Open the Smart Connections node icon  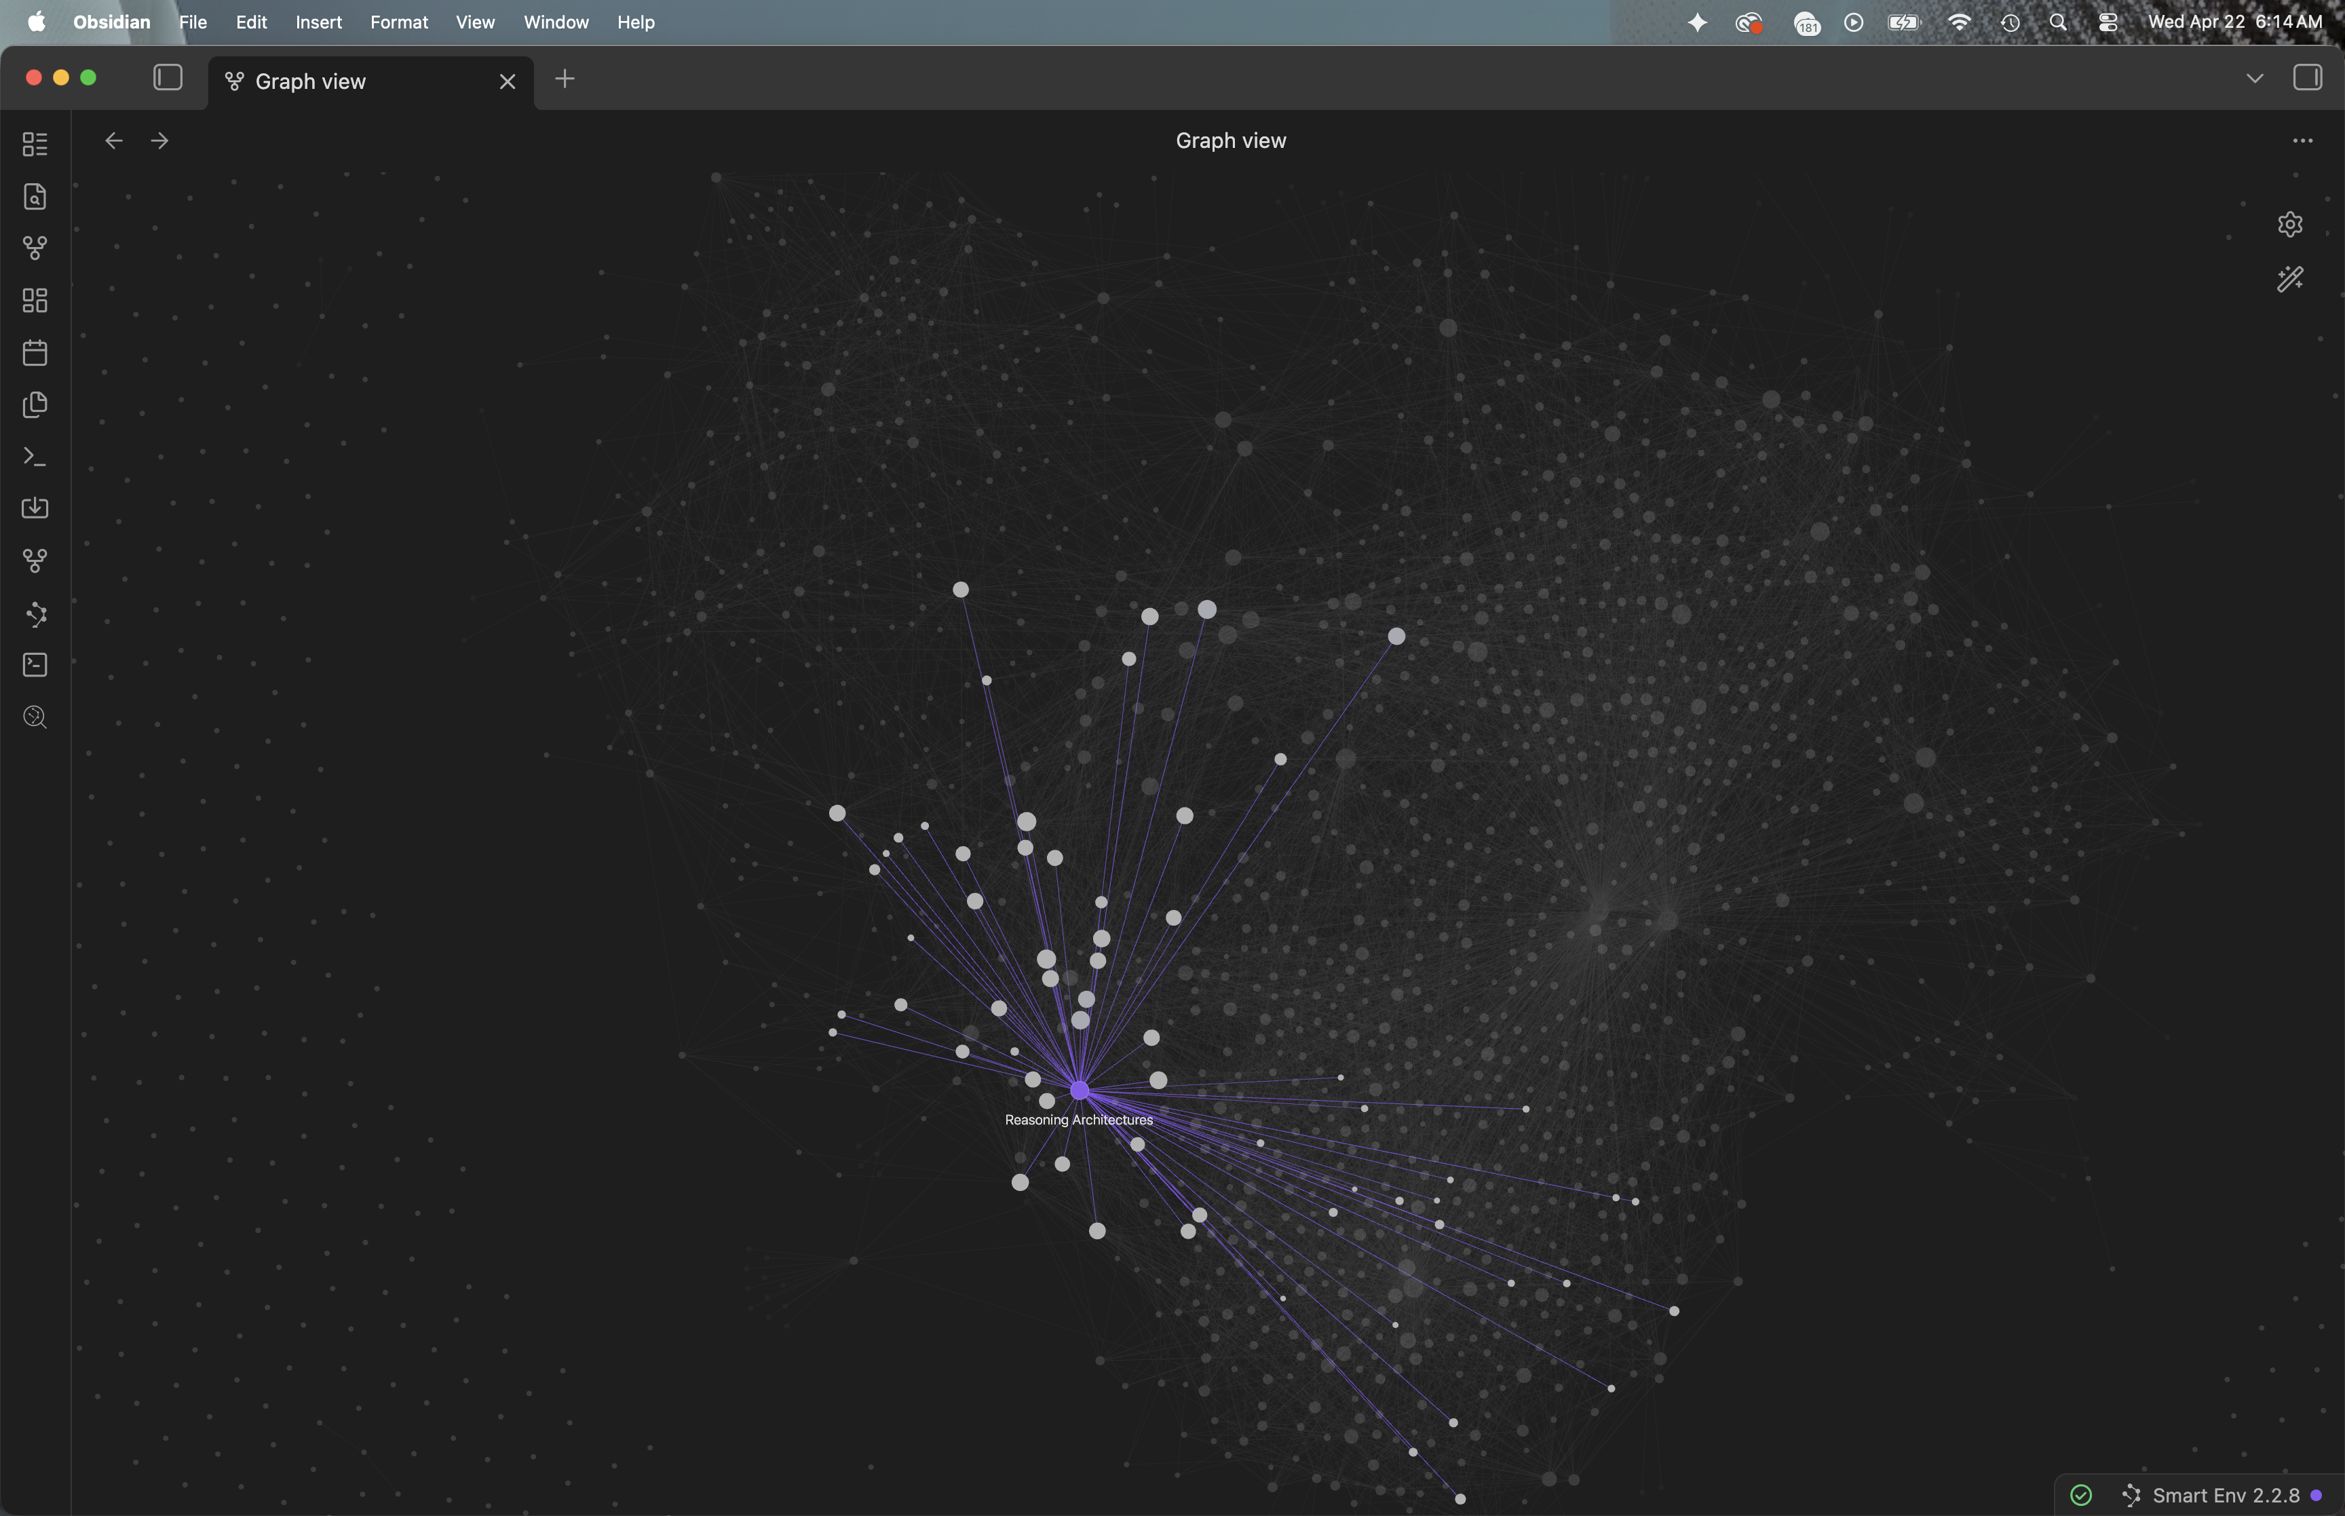(35, 614)
